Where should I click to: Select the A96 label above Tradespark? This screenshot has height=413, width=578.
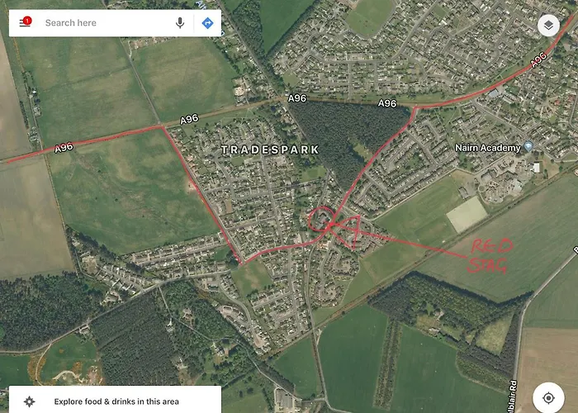(x=189, y=120)
